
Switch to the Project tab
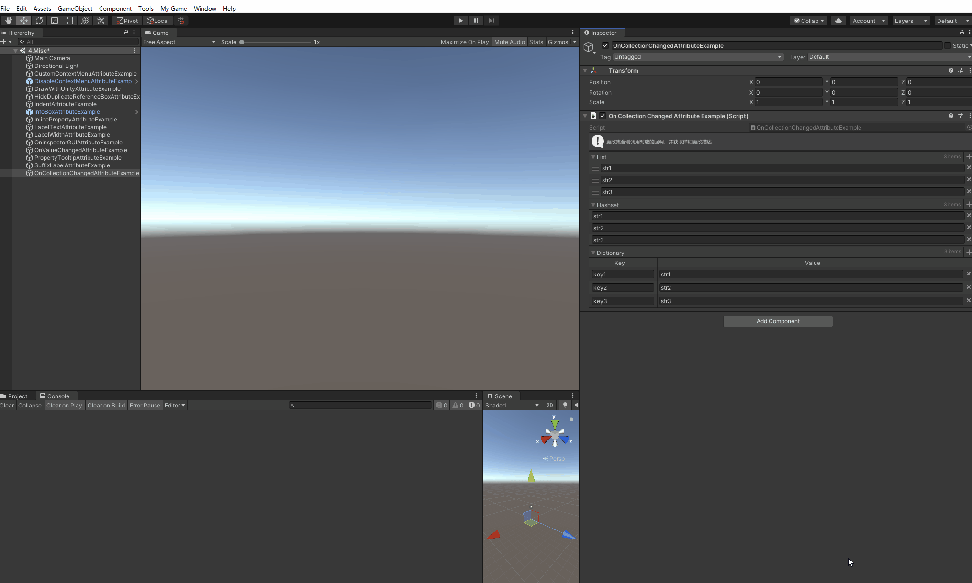pyautogui.click(x=14, y=396)
